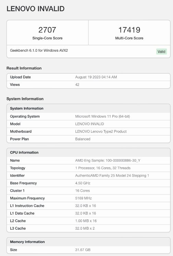Click the Cluster 1 label

click(17, 191)
